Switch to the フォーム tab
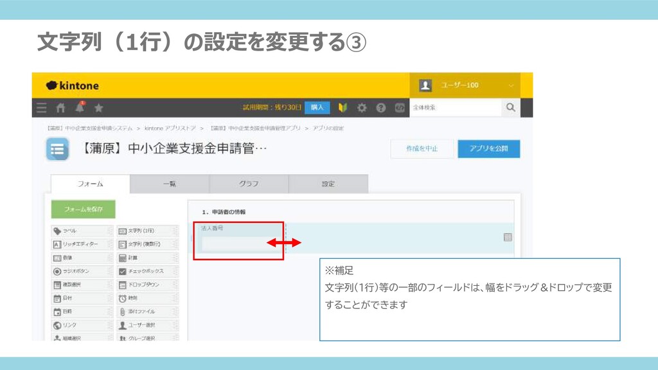This screenshot has height=370, width=658. [90, 184]
